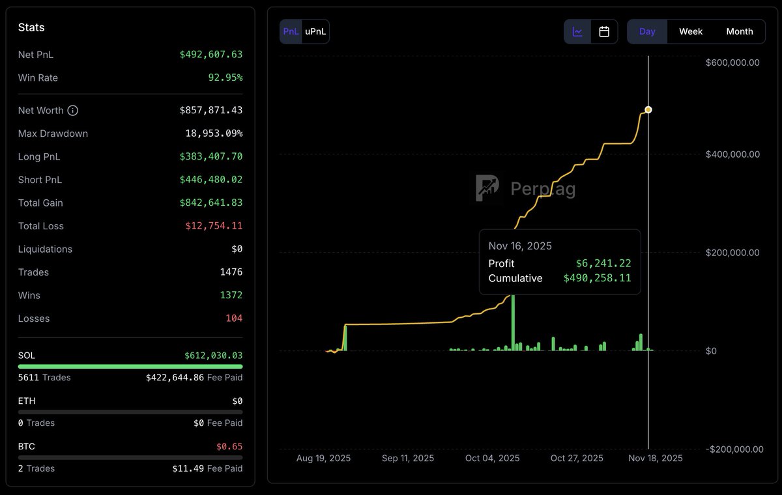Click the Oct 27, 2025 axis label

577,459
